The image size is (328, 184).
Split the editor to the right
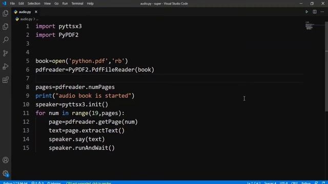(314, 12)
